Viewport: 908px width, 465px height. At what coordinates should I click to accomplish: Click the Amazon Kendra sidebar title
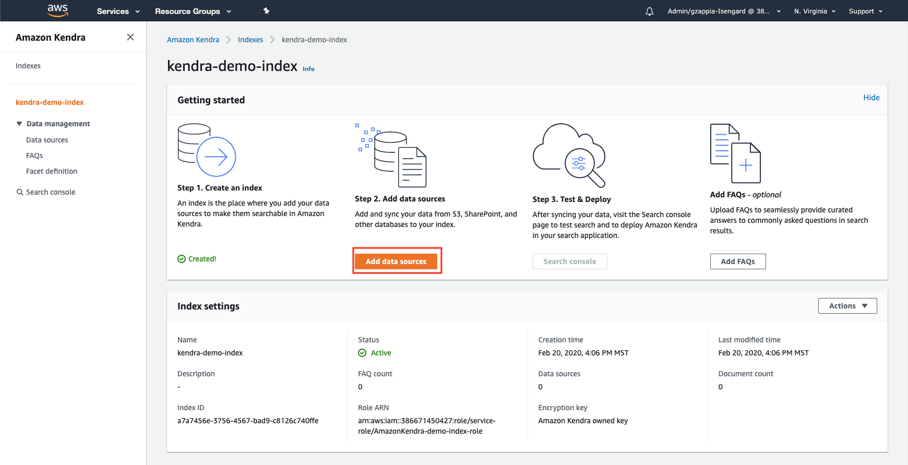[x=51, y=38]
